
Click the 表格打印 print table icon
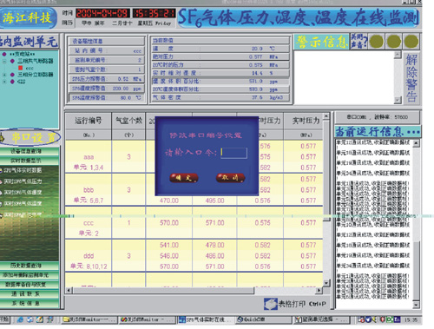click(x=270, y=304)
